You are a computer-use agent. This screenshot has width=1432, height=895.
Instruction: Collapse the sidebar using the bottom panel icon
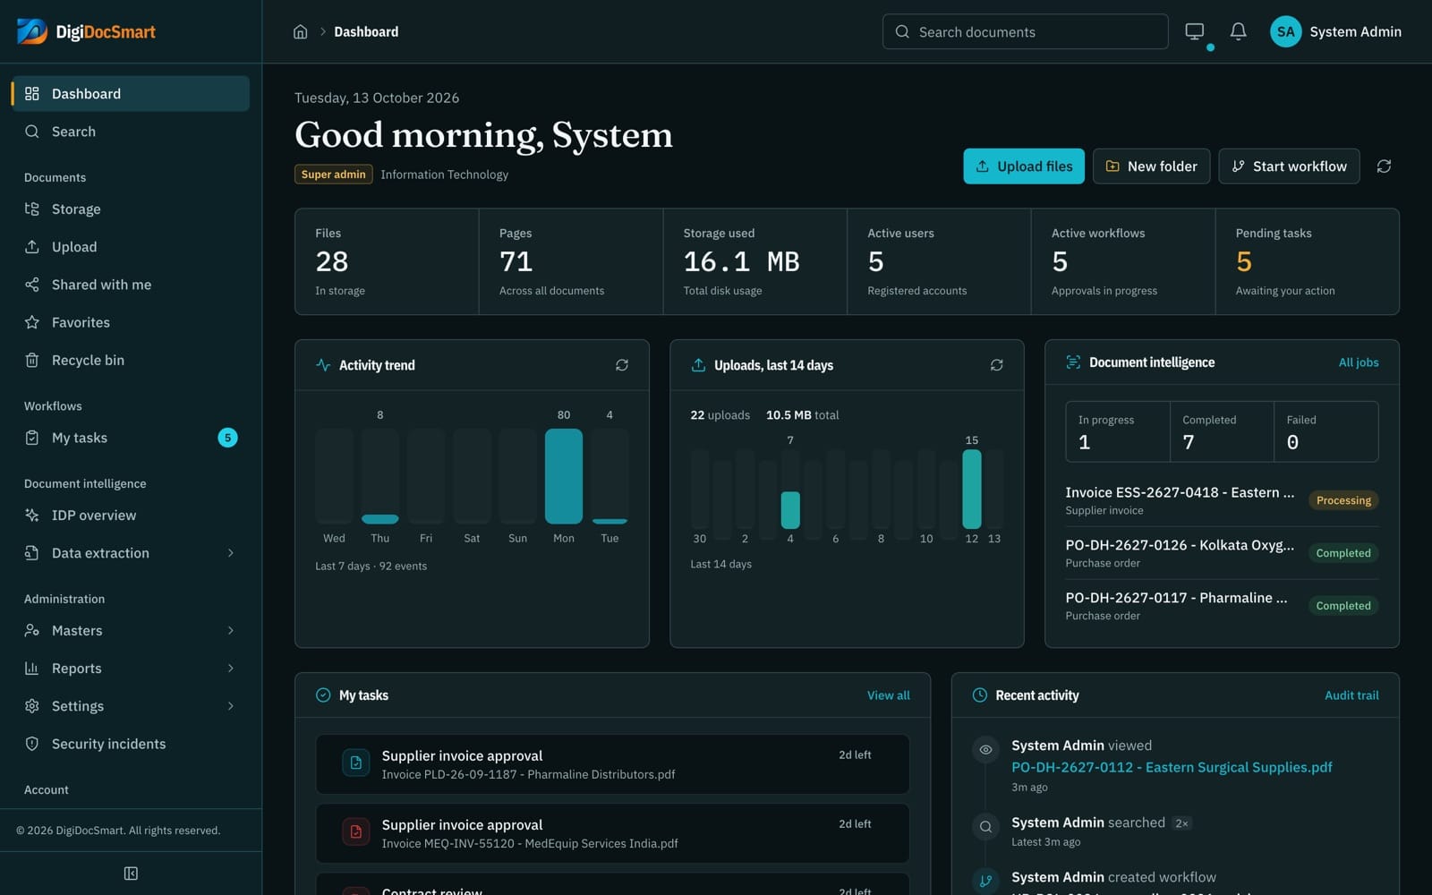pyautogui.click(x=131, y=874)
